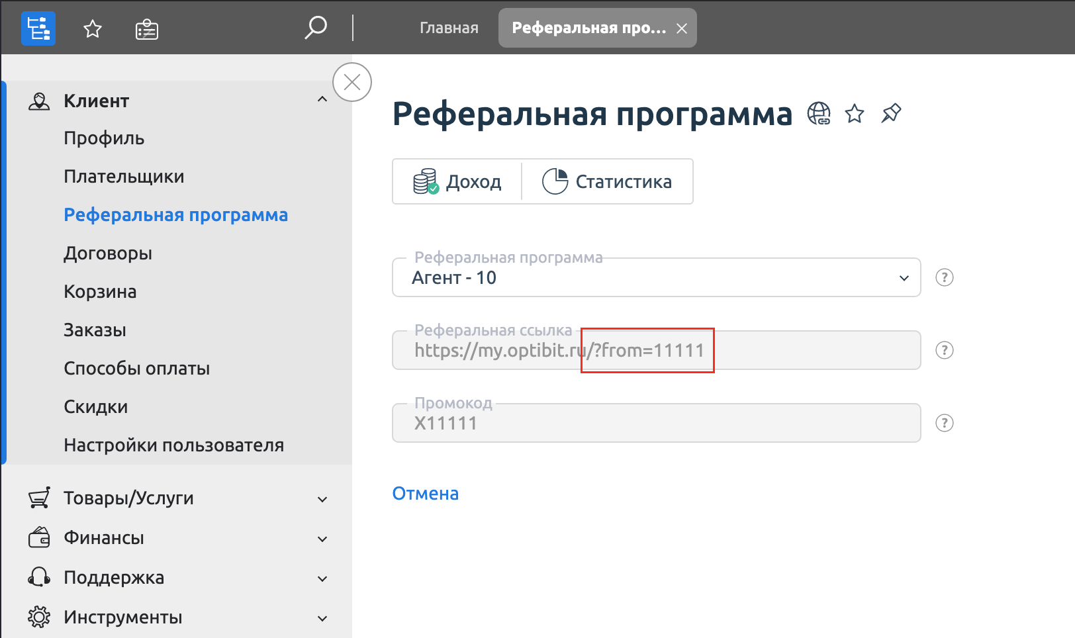The image size is (1075, 638).
Task: Collapse the Клиент section chevron
Action: [322, 100]
